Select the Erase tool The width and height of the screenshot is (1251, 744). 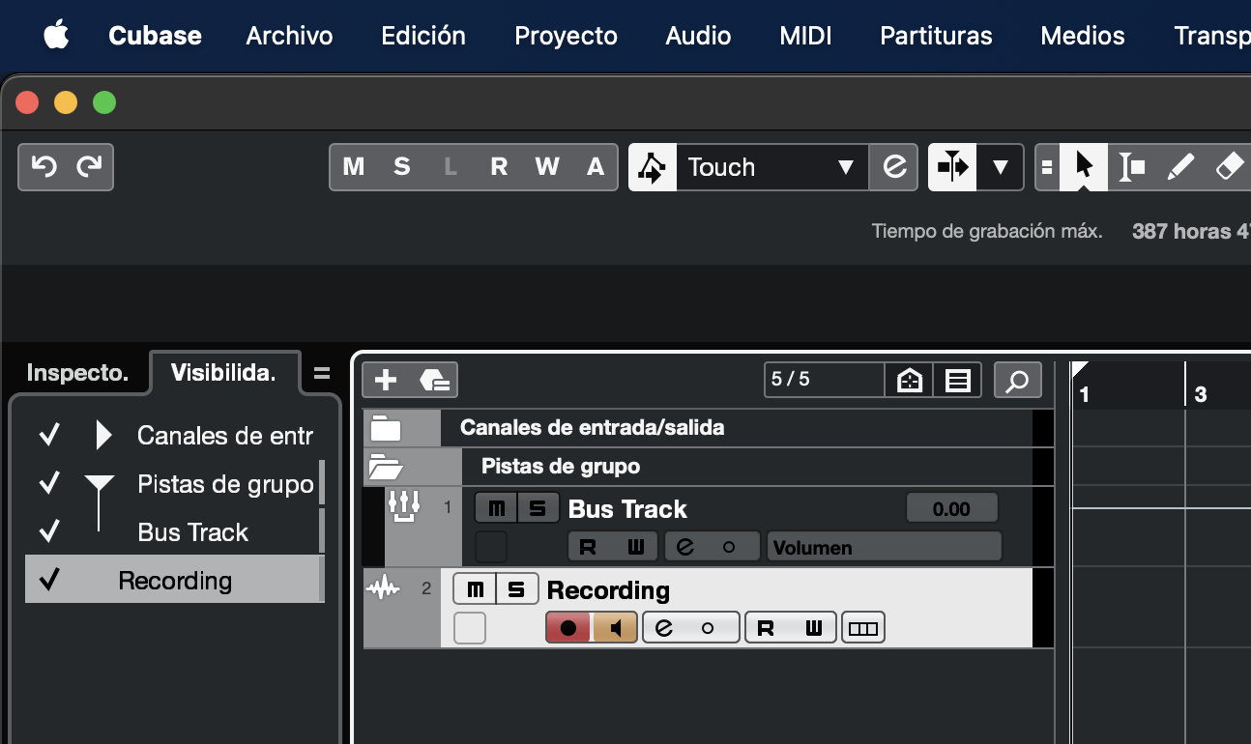coord(1228,167)
